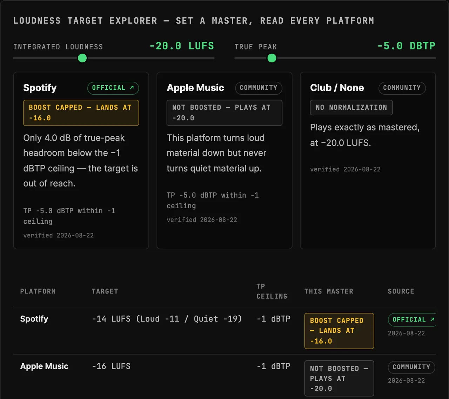Open the Official source link on Spotify card
This screenshot has width=449, height=399.
pyautogui.click(x=113, y=88)
